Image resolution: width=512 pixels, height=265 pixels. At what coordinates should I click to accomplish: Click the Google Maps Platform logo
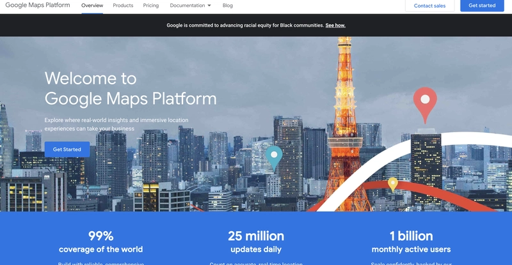click(x=38, y=5)
